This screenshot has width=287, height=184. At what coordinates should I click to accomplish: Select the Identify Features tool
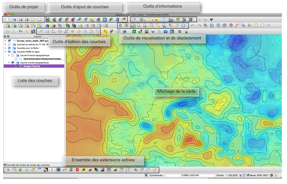tap(134, 20)
